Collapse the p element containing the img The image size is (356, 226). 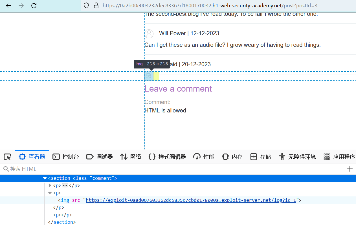(x=50, y=193)
